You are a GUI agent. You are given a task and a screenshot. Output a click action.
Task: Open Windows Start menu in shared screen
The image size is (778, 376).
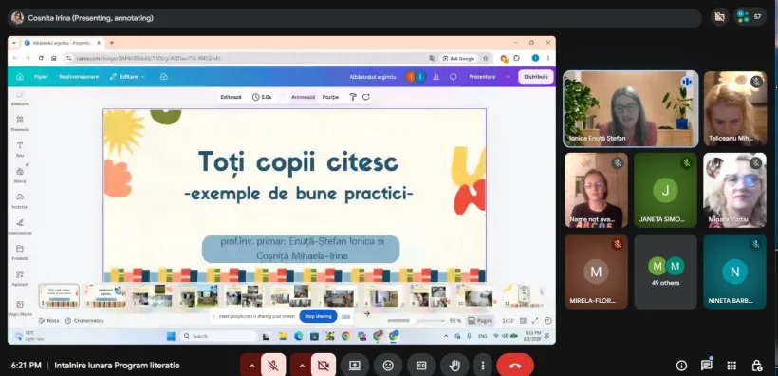click(171, 336)
